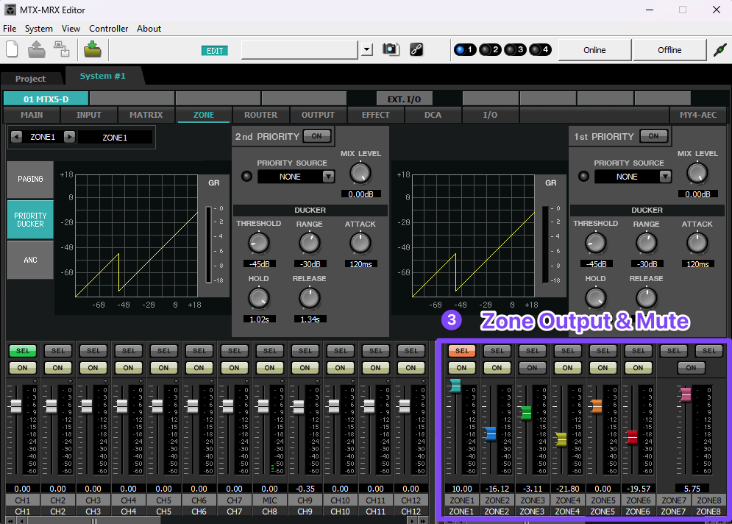Click the 1st PRIORITY RANGE value -30dB
Viewport: 732px width, 524px height.
647,264
